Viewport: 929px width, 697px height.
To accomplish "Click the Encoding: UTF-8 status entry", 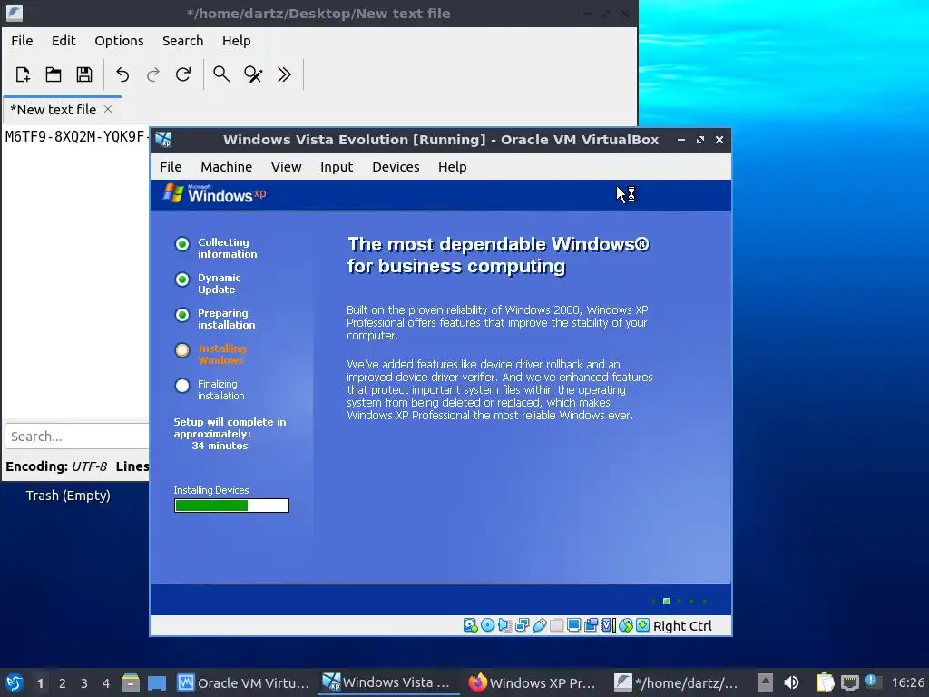I will (56, 466).
